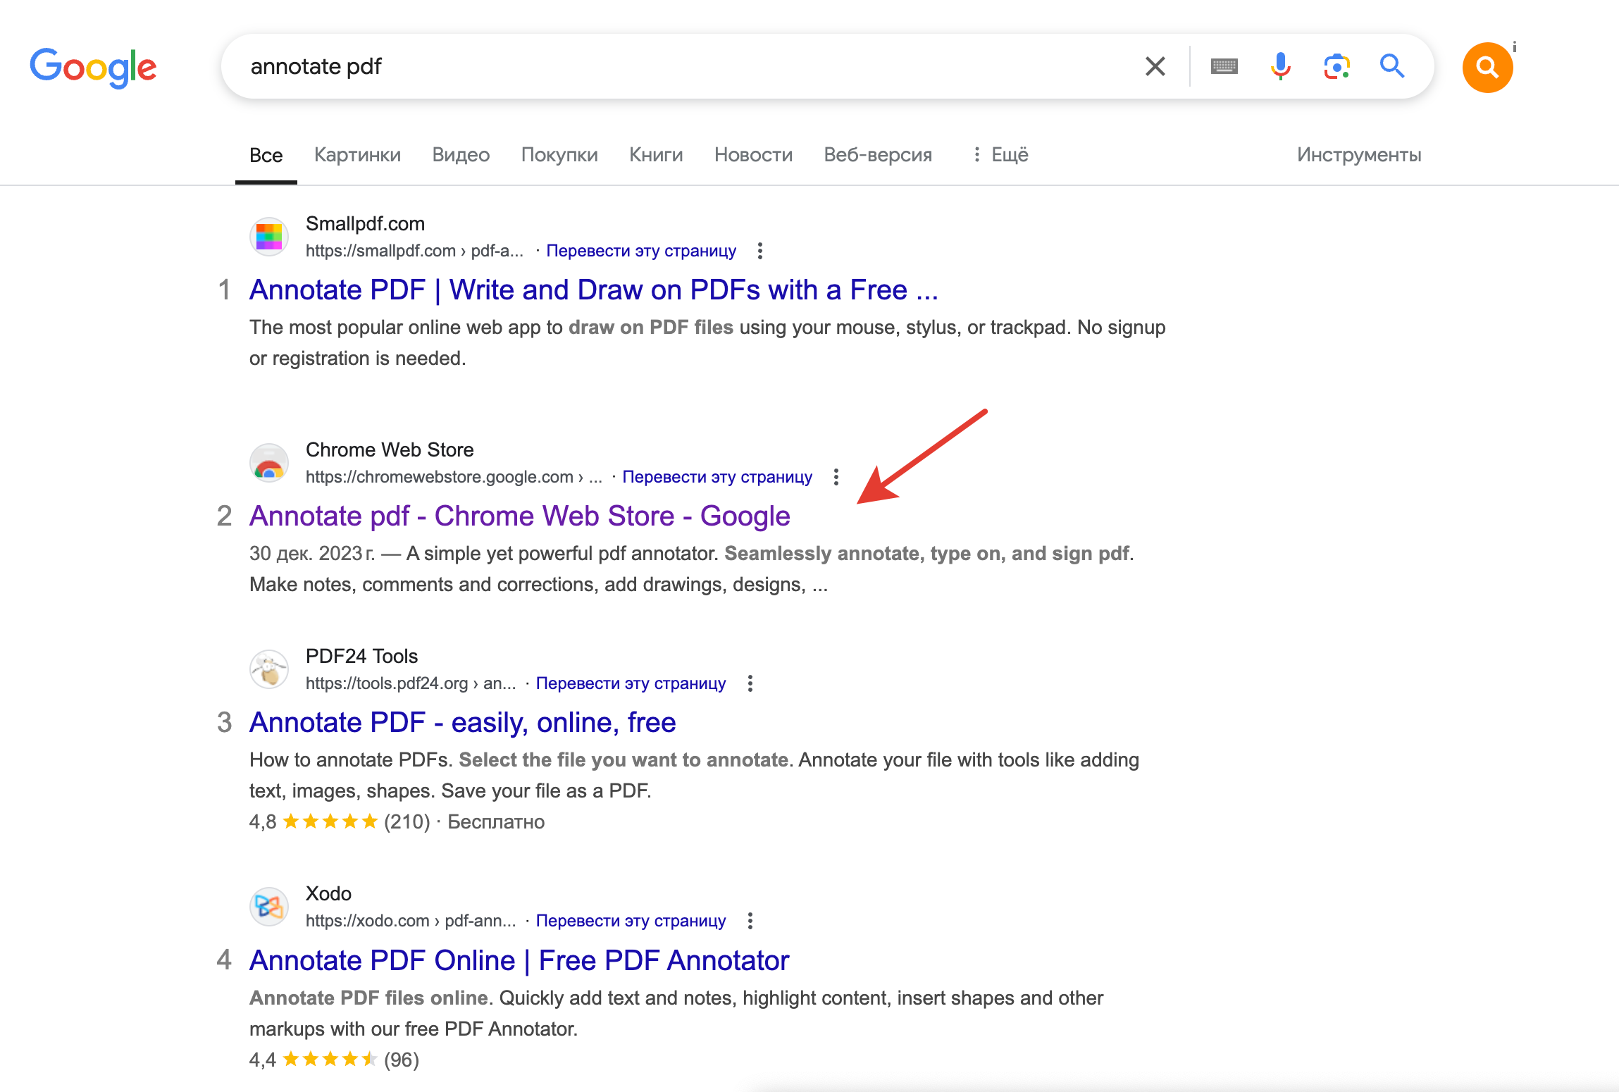Click the Smallpdf favicon
The height and width of the screenshot is (1092, 1619).
269,237
